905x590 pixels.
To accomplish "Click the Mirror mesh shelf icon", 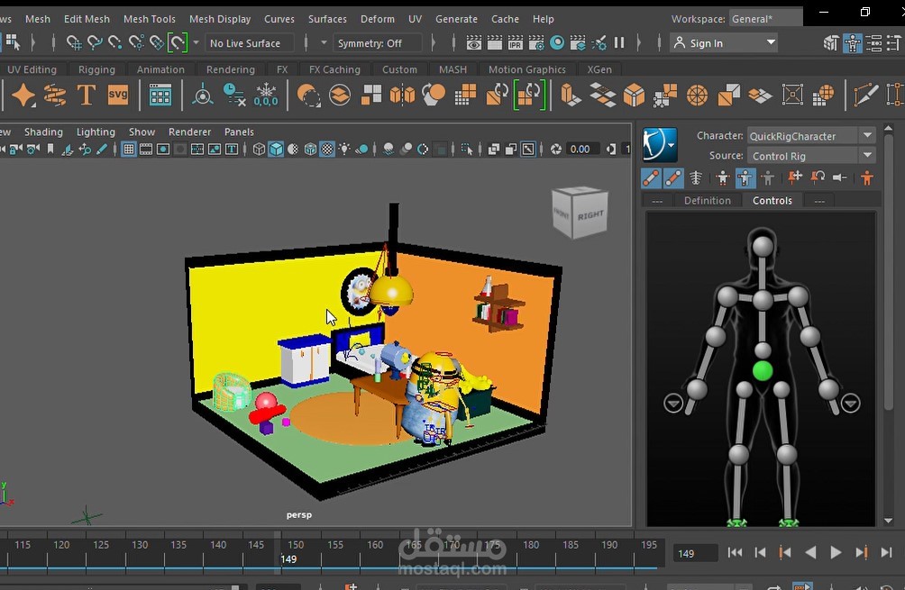I will pyautogui.click(x=402, y=95).
